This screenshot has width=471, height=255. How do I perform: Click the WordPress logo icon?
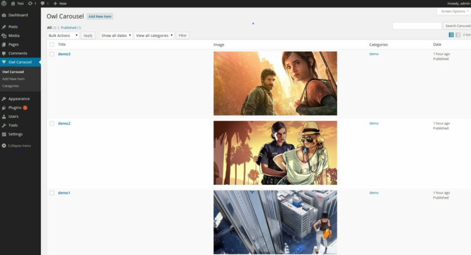[x=4, y=3]
